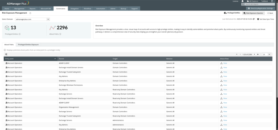
Task: Click the help icon next to Risk Exposure Management
Action: 30,13
